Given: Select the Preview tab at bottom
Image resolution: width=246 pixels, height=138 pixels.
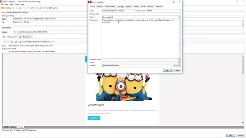Looking at the screenshot, I should pyautogui.click(x=20, y=127).
